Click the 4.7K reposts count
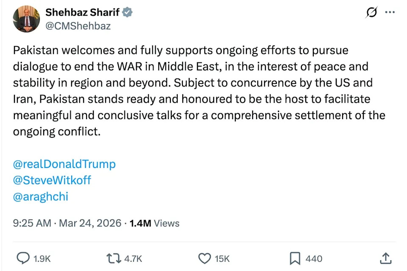The image size is (407, 271). [133, 259]
